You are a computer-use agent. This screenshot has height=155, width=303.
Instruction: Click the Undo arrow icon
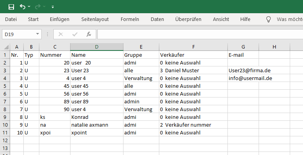click(x=23, y=7)
